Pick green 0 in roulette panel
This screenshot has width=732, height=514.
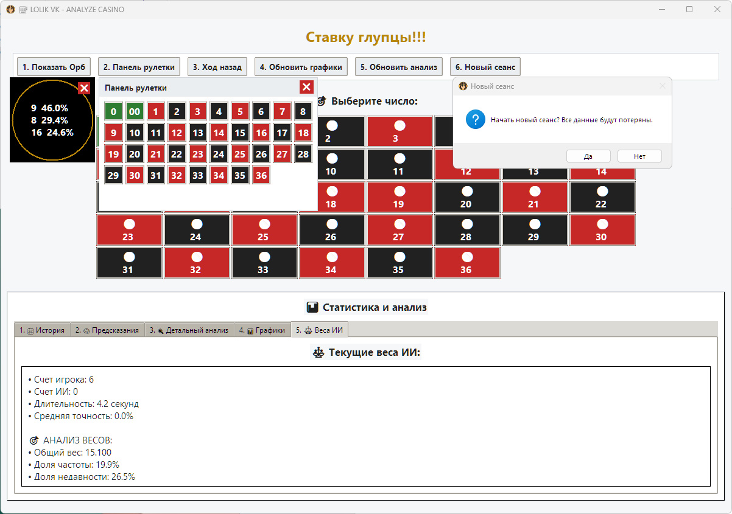click(113, 112)
